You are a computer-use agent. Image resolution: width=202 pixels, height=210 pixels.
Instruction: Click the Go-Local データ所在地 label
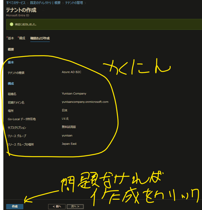click(22, 119)
